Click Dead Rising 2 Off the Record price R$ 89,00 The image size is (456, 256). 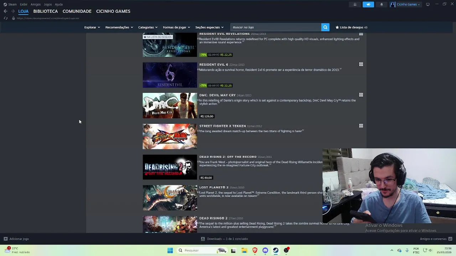point(206,178)
